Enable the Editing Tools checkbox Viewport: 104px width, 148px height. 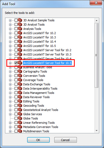[16, 101]
